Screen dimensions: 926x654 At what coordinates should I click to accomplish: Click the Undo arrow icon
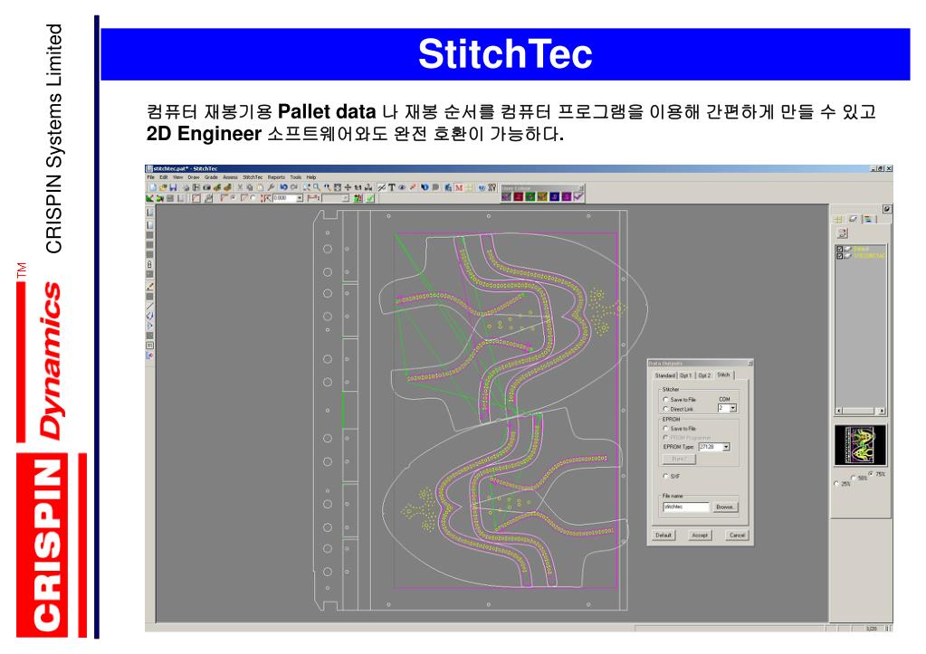pyautogui.click(x=284, y=187)
